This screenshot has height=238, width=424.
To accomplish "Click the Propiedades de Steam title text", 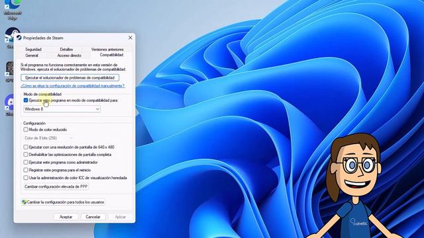I will (43, 38).
